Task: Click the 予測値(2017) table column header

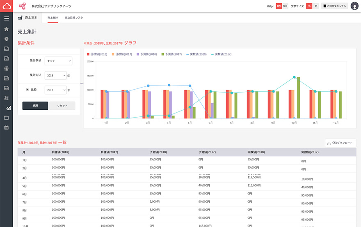Action: [207, 152]
